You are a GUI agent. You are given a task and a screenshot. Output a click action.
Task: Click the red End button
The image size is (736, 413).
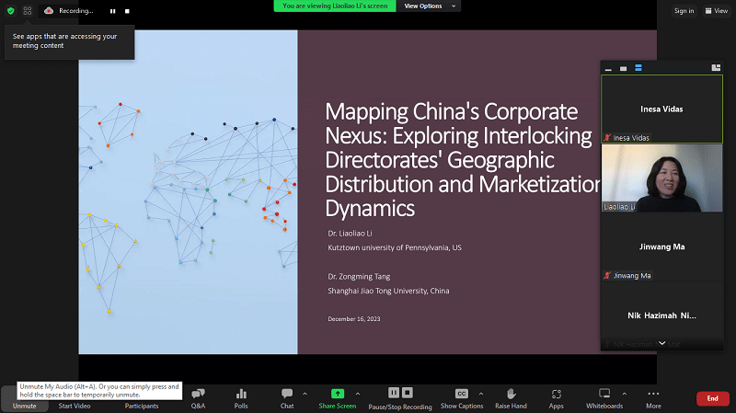(x=711, y=398)
